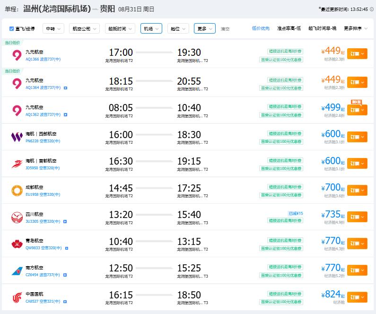Expand 订票 options for the 17:00 flight
This screenshot has height=314, width=376.
(x=357, y=54)
